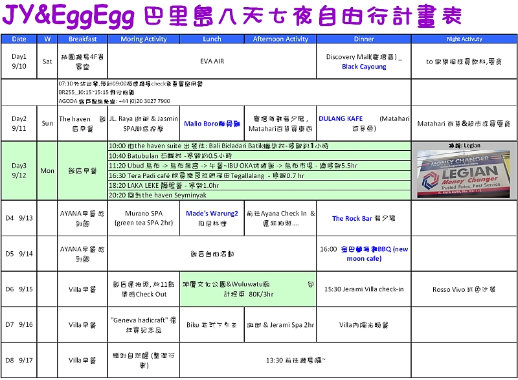Select the Date column header
This screenshot has height=380, width=518.
coord(19,39)
